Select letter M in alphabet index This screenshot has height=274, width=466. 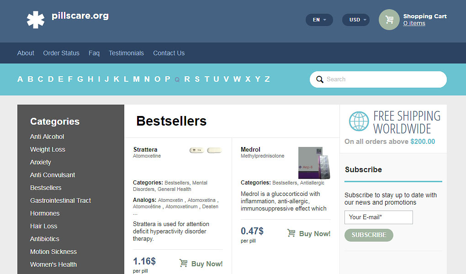point(137,79)
